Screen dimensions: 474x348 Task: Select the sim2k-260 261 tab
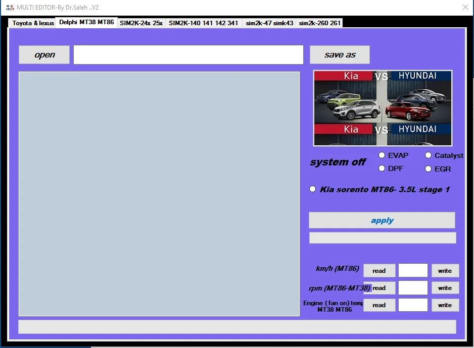(x=319, y=22)
